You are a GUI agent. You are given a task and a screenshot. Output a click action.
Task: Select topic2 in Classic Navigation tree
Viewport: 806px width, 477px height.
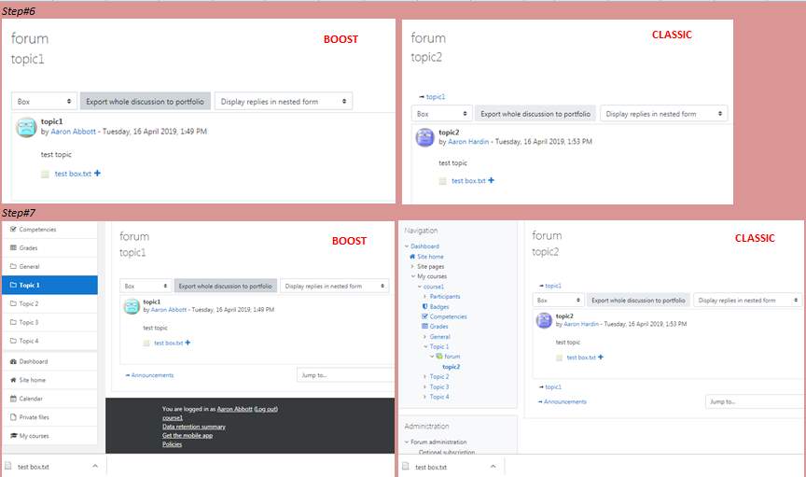[451, 367]
